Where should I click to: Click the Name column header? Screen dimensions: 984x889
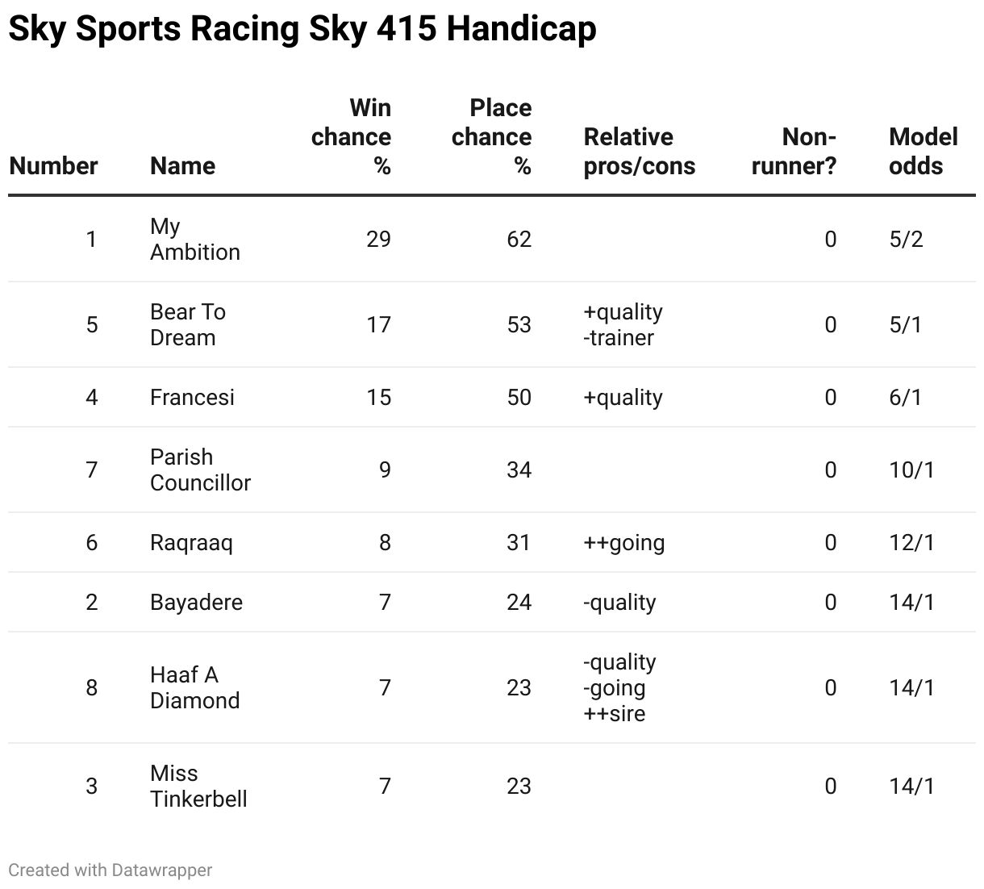pyautogui.click(x=182, y=165)
